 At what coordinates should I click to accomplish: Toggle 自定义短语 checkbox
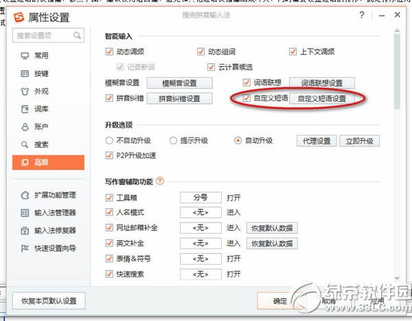pos(247,98)
